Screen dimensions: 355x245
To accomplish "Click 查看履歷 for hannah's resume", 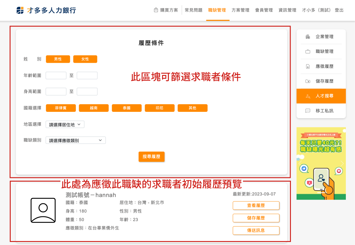I will (256, 206).
